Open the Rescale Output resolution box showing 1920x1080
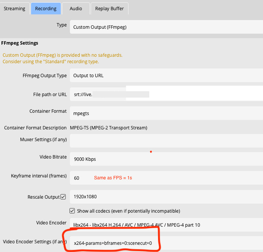 (x=166, y=197)
